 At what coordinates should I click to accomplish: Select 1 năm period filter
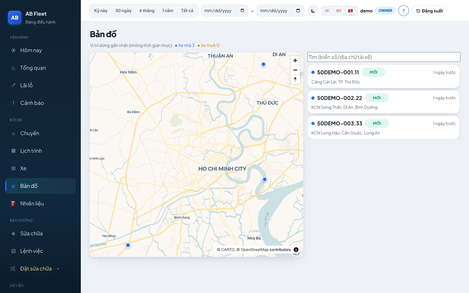pos(168,11)
